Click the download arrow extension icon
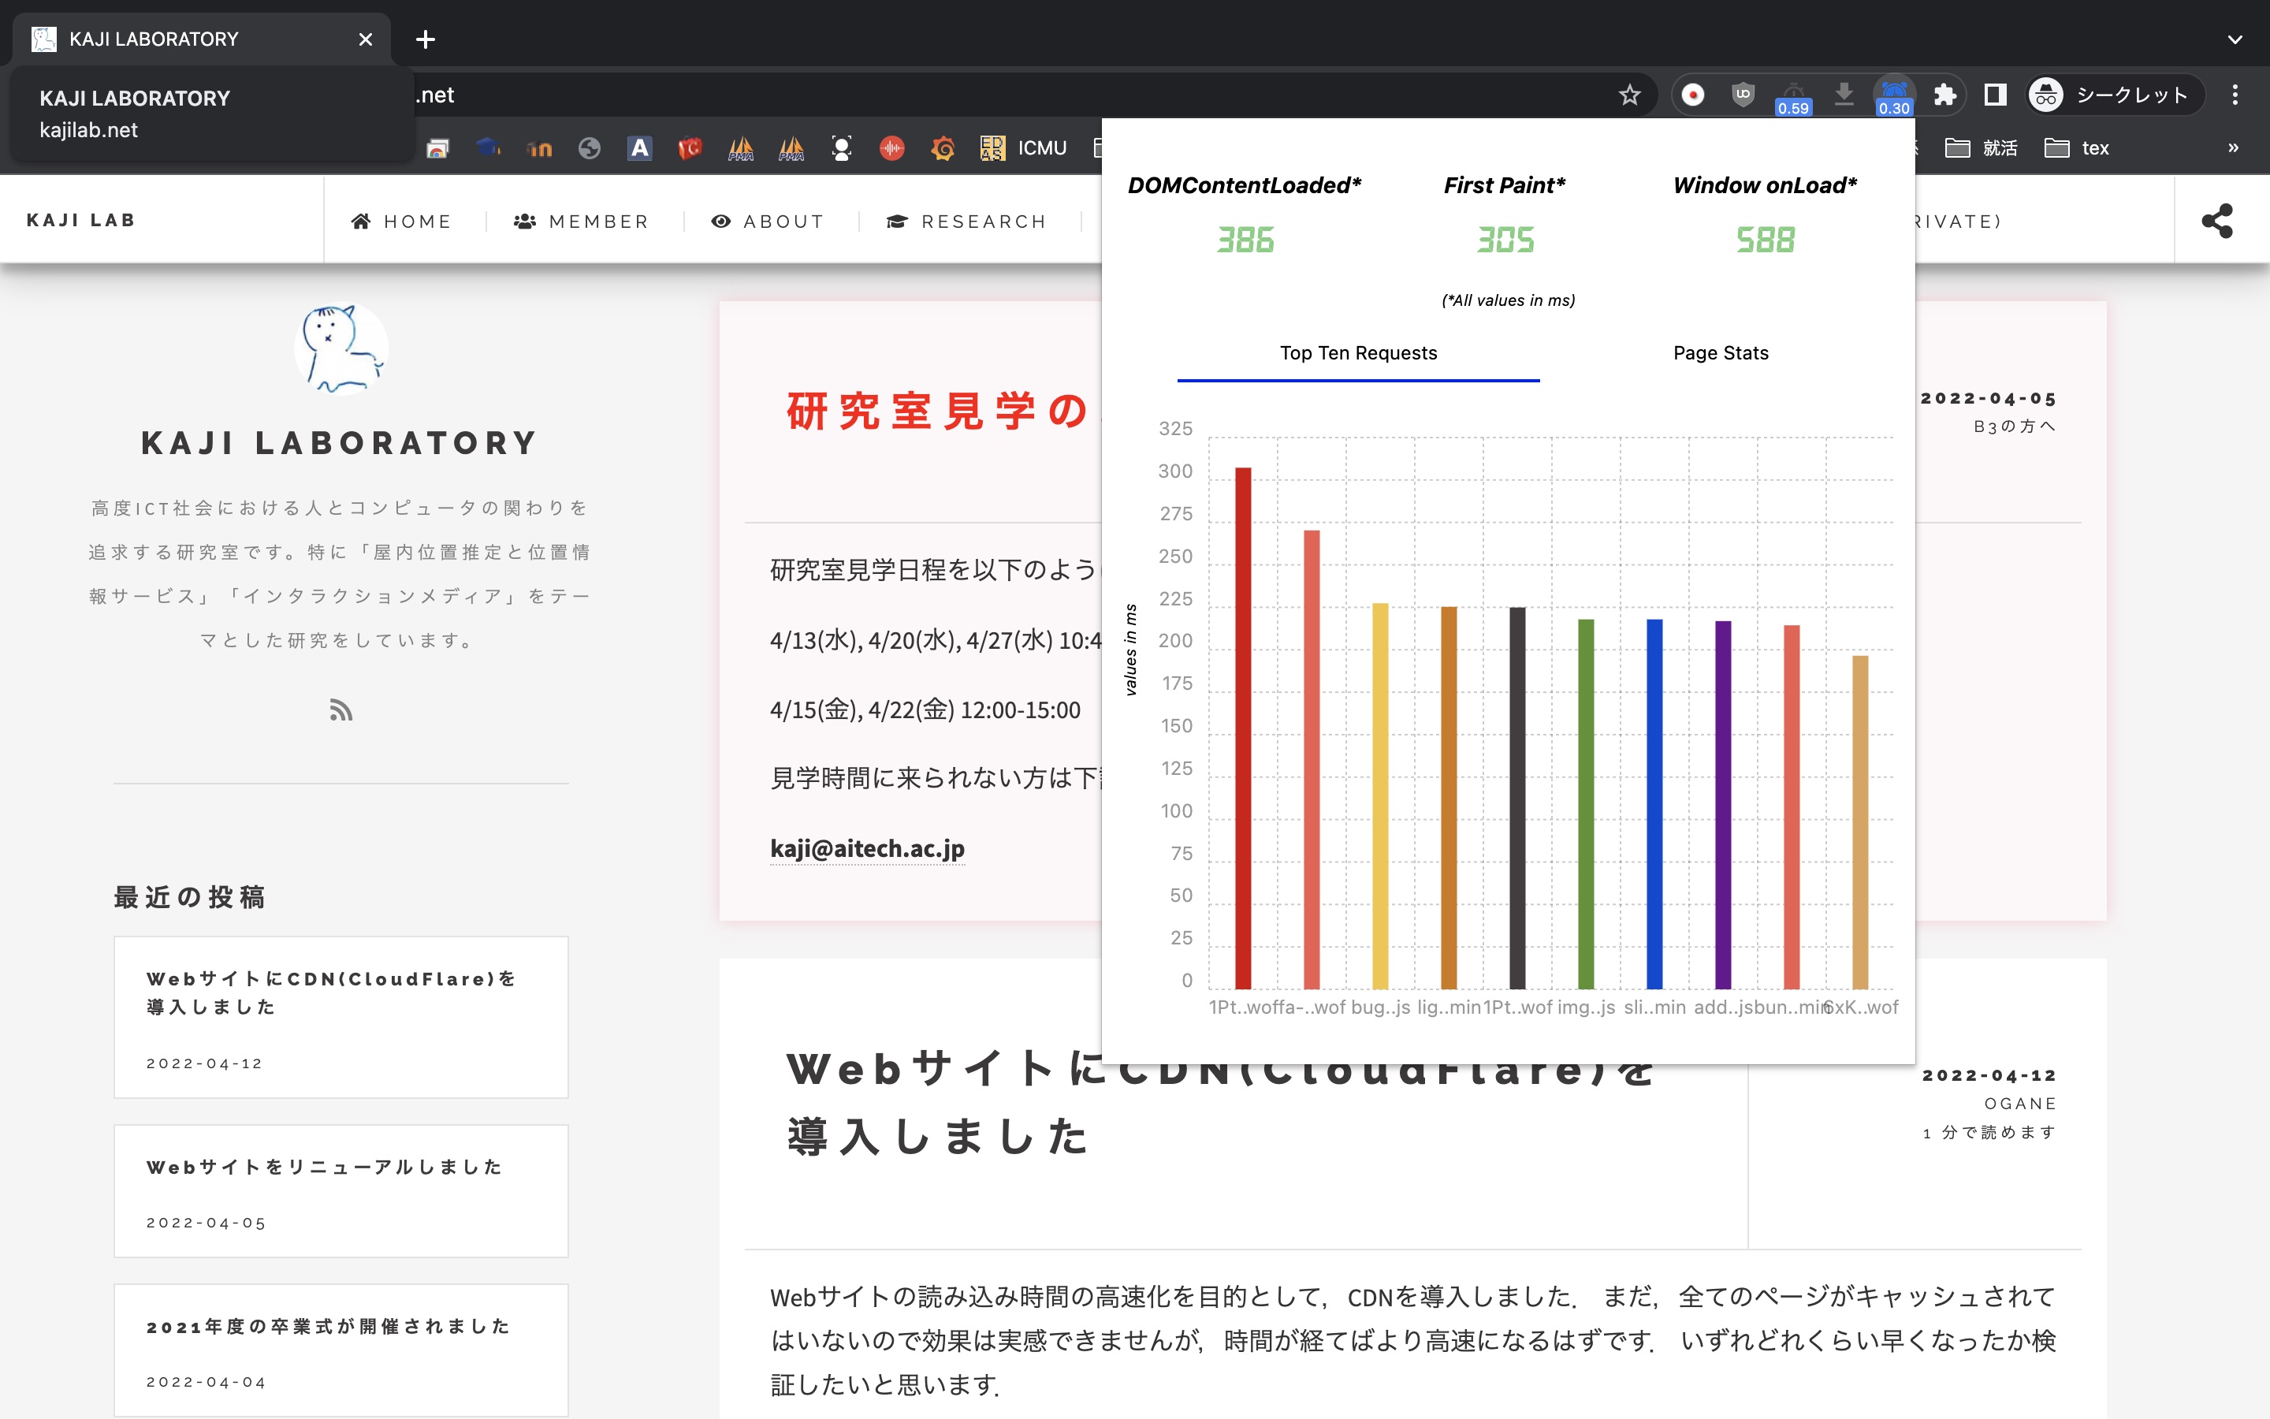2270x1419 pixels. tap(1844, 94)
